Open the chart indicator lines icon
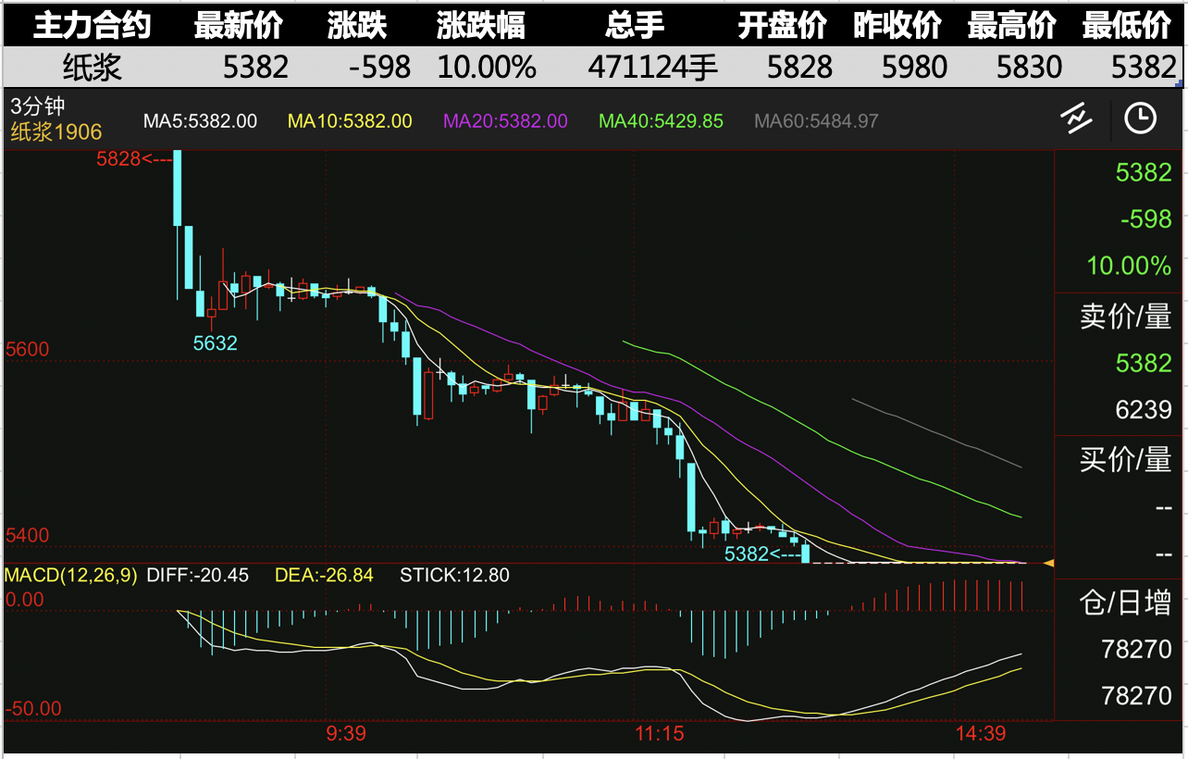 (x=1077, y=118)
